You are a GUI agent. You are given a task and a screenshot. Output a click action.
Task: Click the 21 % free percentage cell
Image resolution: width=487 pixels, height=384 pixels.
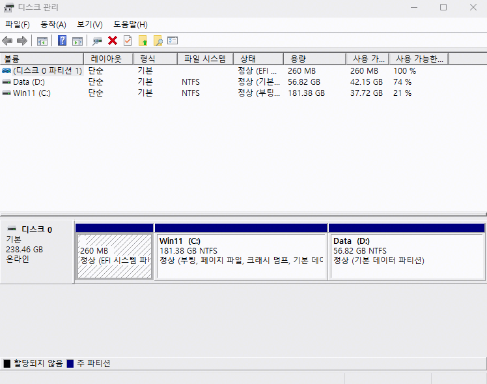(402, 93)
